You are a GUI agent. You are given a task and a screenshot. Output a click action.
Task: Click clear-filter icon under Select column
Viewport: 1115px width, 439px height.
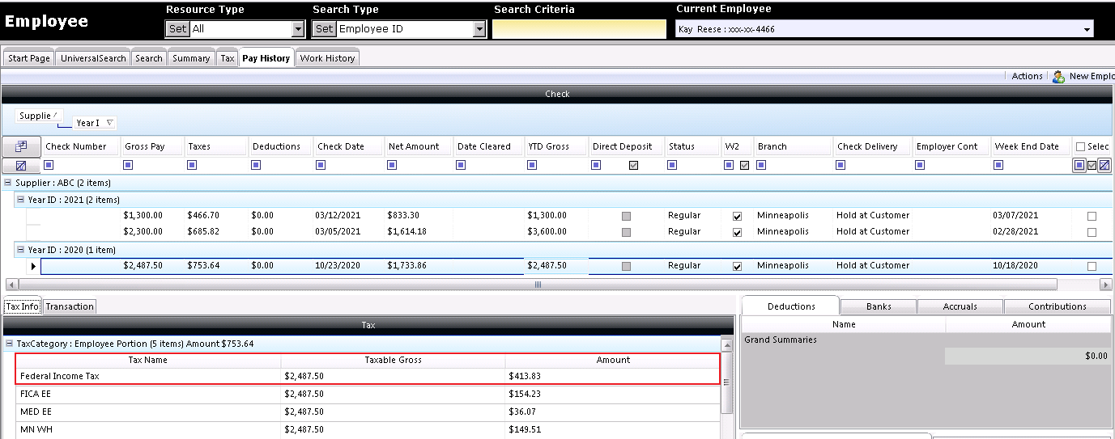[x=1104, y=165]
